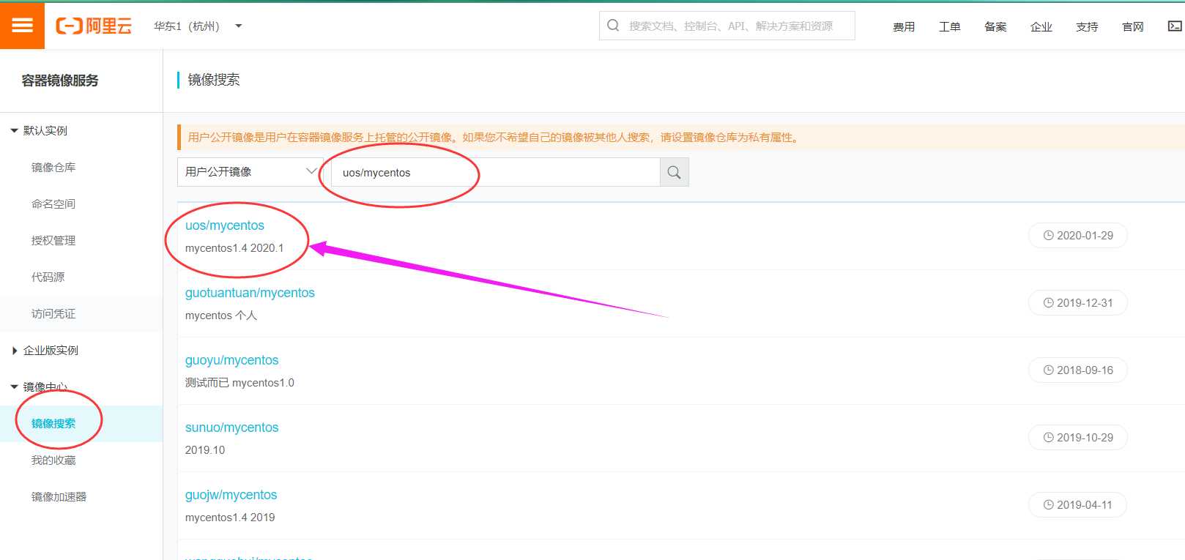
Task: Open 我的收藏 in the sidebar
Action: (53, 460)
